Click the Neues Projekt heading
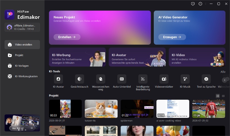 (64, 17)
